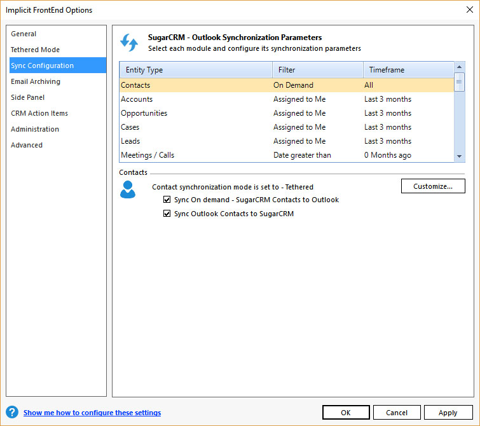Click the Timeframe column header

point(407,70)
